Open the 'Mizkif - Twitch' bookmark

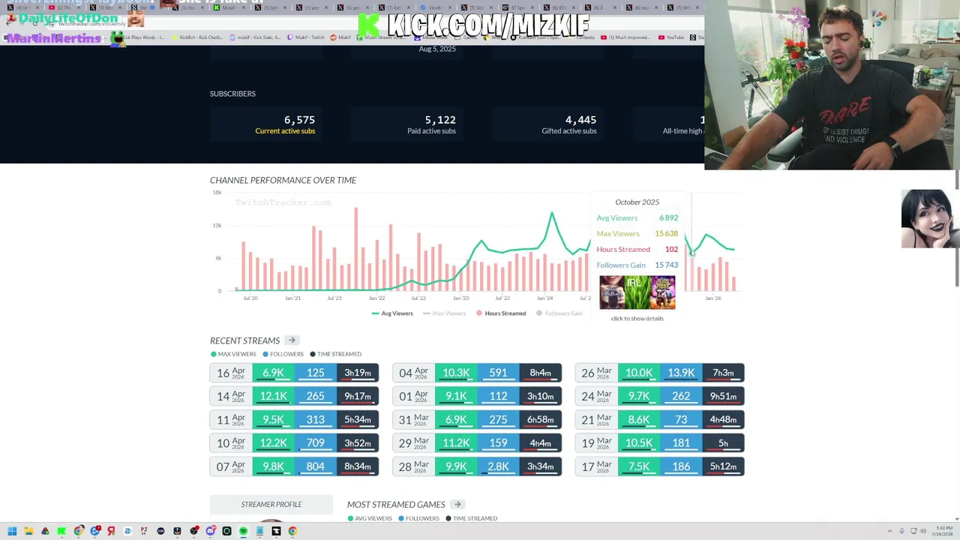tap(304, 37)
